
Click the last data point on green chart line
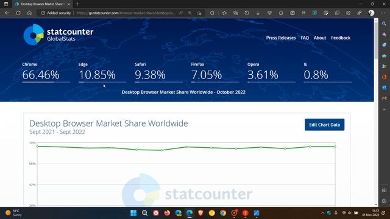[335, 147]
